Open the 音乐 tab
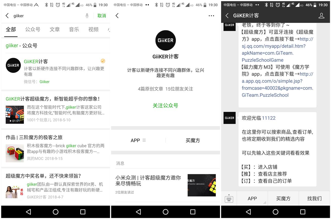Screen dimensions: 331x219 (74, 30)
